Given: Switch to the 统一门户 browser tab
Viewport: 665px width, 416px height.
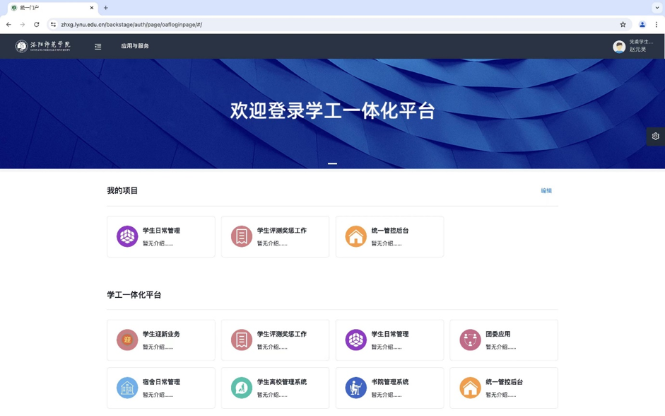Looking at the screenshot, I should coord(52,8).
